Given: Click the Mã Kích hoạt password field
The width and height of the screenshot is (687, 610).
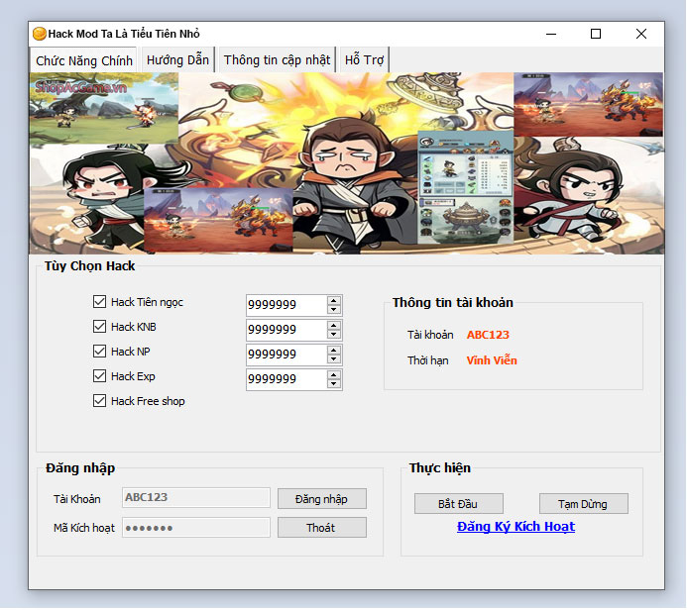Looking at the screenshot, I should (x=196, y=527).
